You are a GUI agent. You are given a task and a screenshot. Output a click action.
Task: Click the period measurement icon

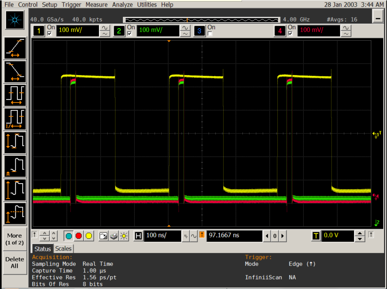15,95
